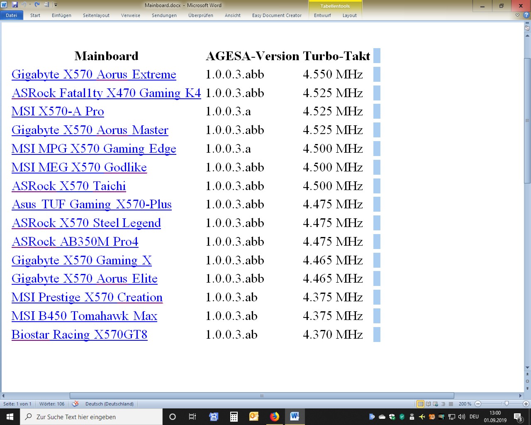Open the MSI B450 Tomahawk Max link
This screenshot has width=531, height=425.
(x=84, y=316)
